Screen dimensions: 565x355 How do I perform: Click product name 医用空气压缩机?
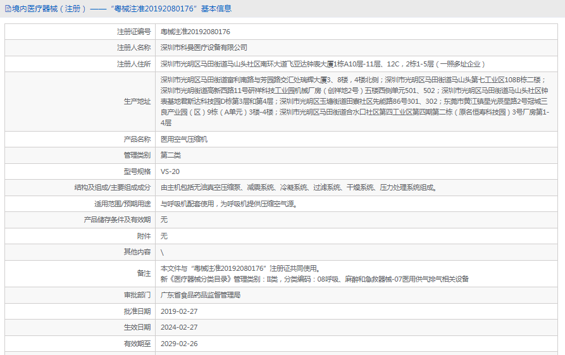184,139
